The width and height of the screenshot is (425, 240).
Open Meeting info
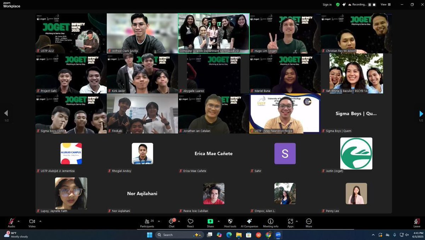[x=271, y=223]
